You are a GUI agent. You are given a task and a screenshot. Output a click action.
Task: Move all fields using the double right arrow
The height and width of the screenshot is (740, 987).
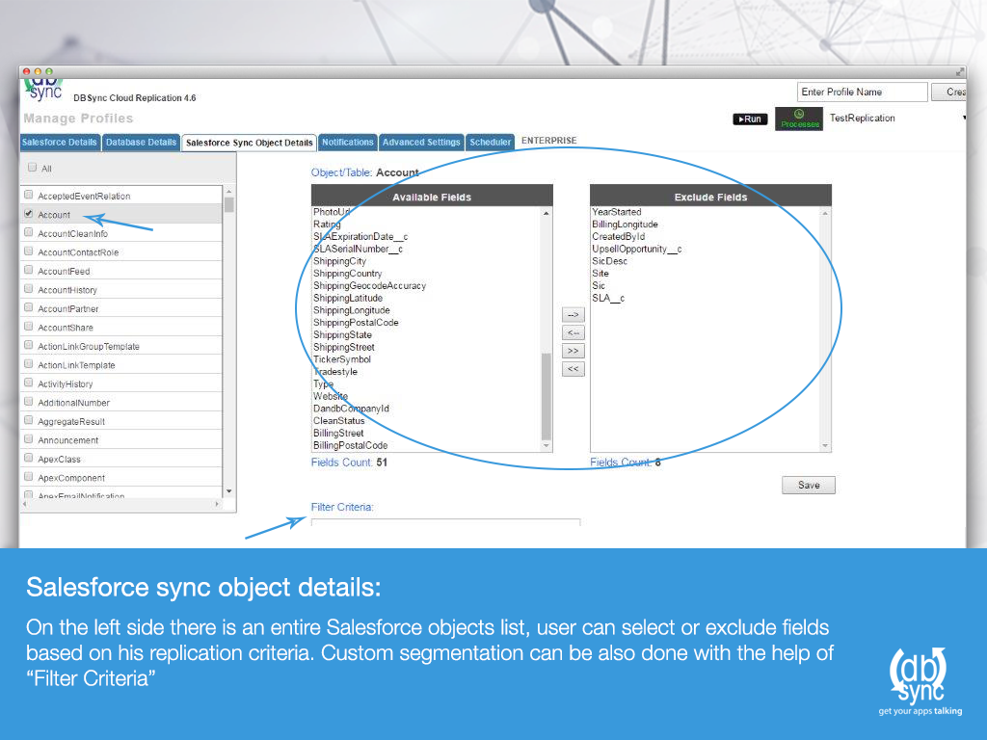coord(573,351)
